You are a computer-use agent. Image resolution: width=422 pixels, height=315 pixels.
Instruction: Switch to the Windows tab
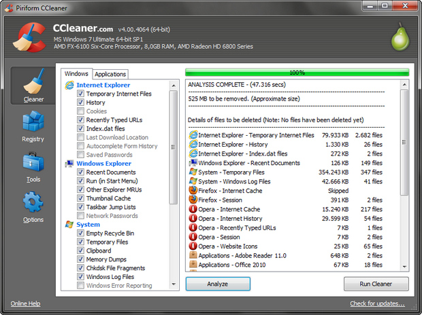[x=76, y=73]
